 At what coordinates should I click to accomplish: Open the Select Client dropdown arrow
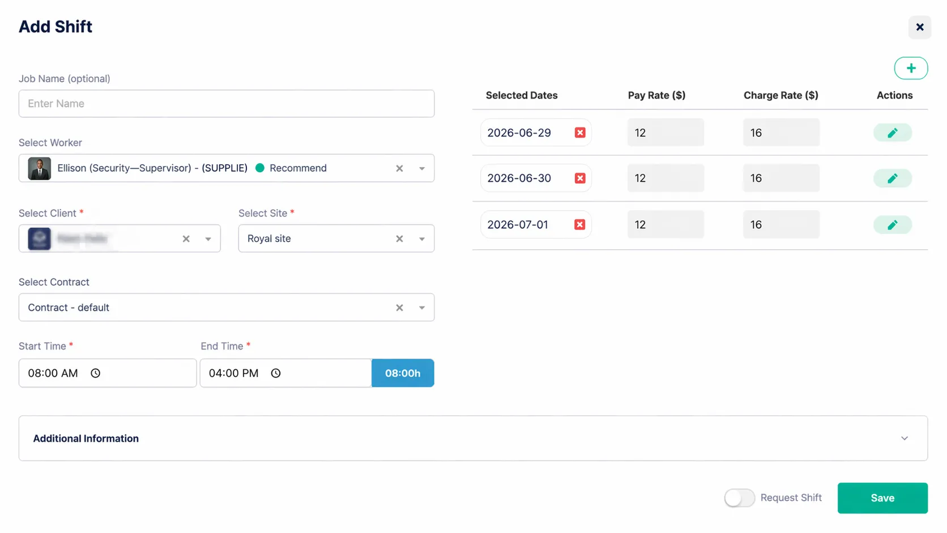pos(208,239)
